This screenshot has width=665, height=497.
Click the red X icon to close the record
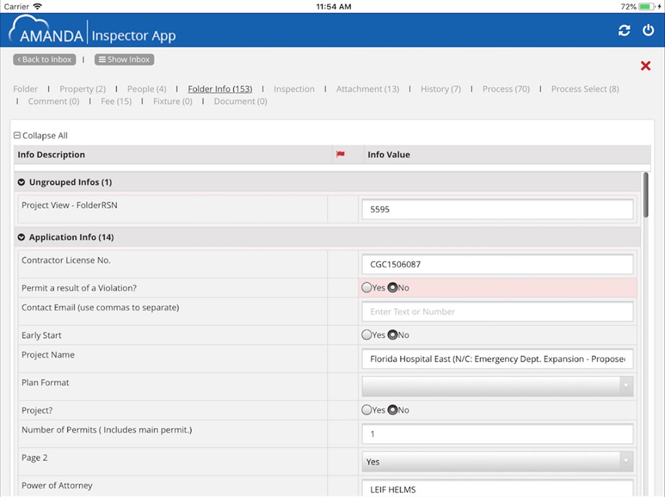(x=645, y=65)
